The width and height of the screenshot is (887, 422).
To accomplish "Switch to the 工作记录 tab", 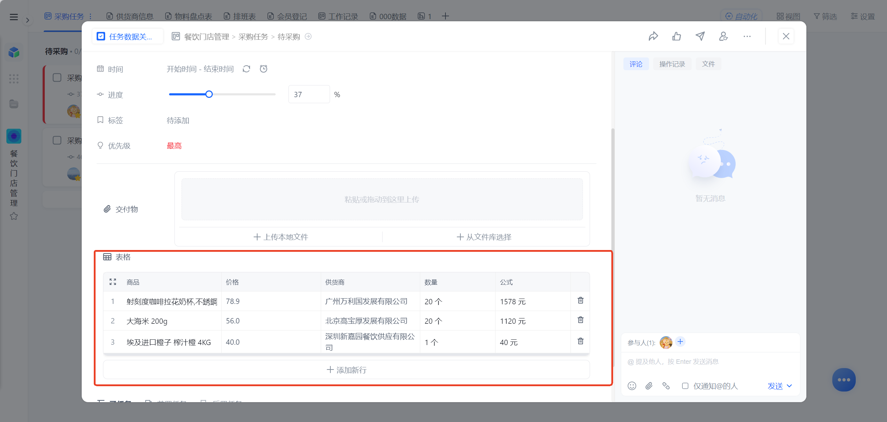I will pyautogui.click(x=338, y=16).
